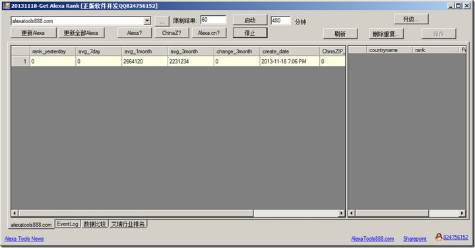
Task: Click the 删除重复... button
Action: tap(386, 34)
